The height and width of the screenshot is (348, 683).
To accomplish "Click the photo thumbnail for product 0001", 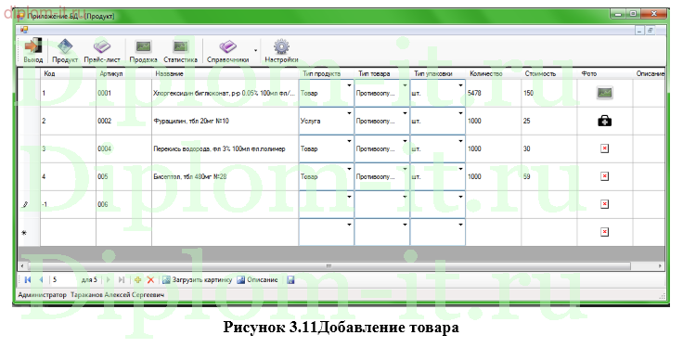I will (604, 93).
